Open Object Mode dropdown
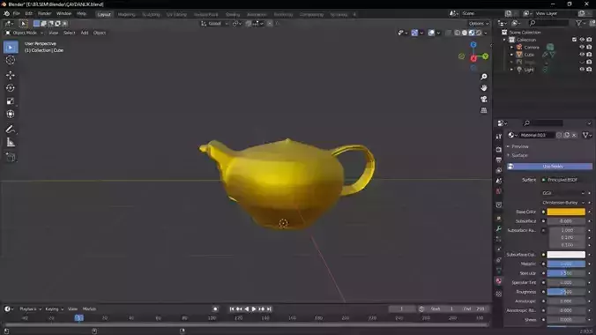The height and width of the screenshot is (335, 596). [x=24, y=33]
